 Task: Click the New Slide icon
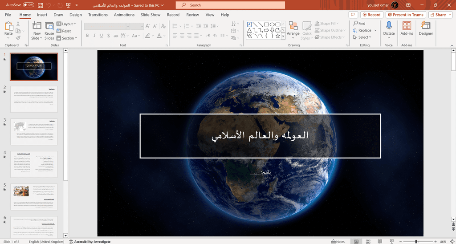(37, 26)
